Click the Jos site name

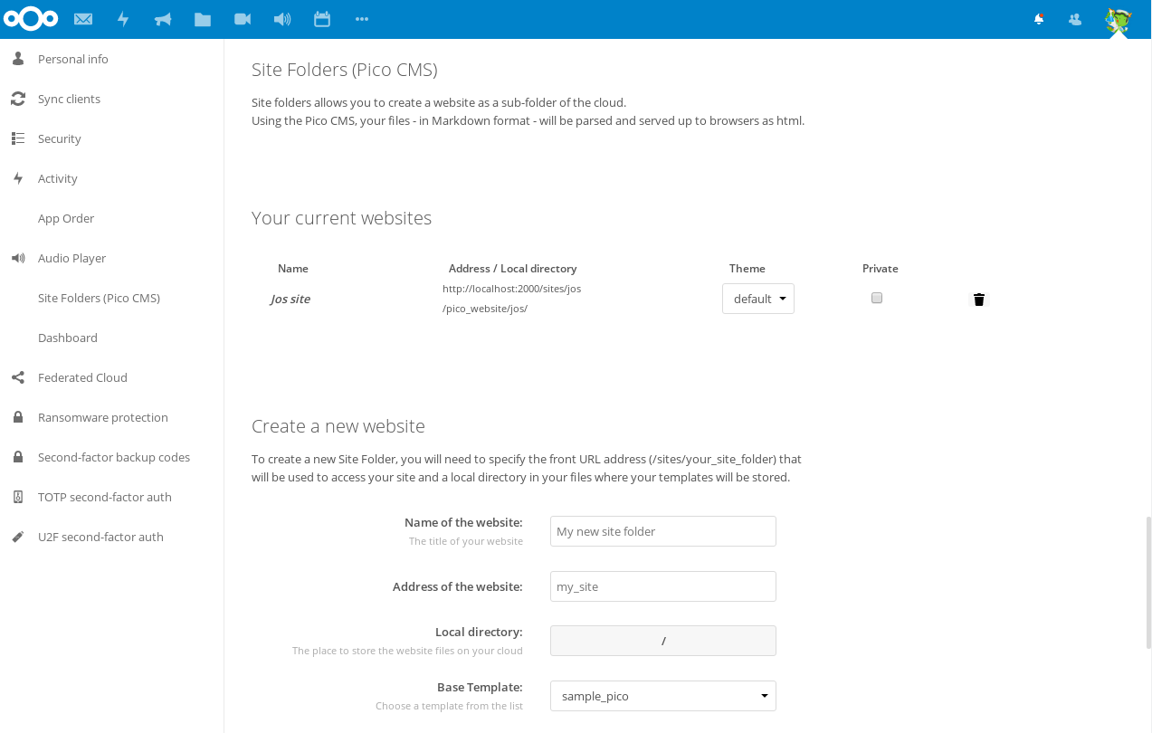(290, 299)
